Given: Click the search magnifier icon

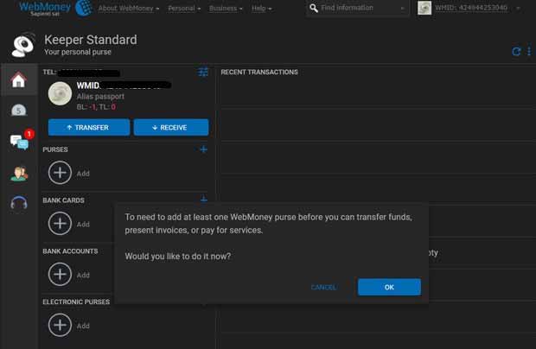Looking at the screenshot, I should [314, 8].
